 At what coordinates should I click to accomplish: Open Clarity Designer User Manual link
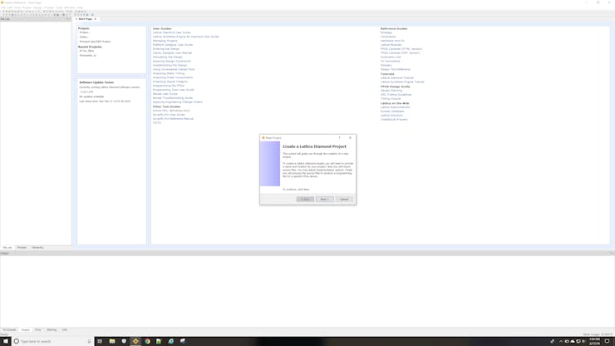pos(172,53)
